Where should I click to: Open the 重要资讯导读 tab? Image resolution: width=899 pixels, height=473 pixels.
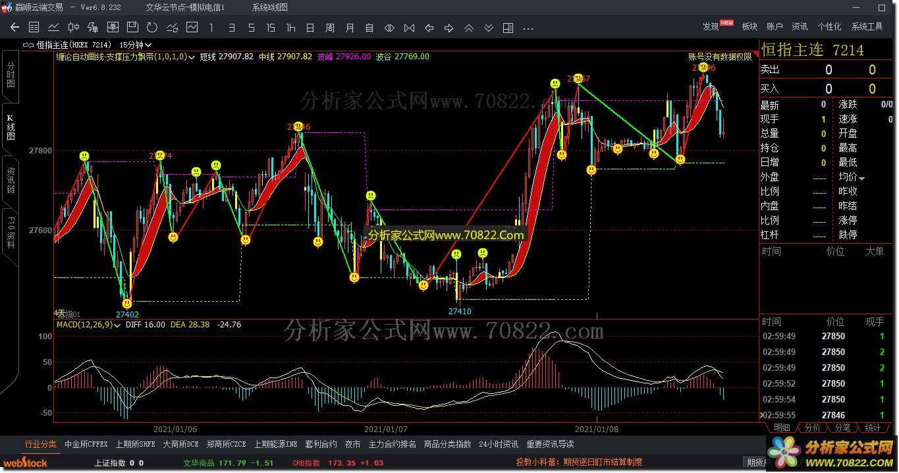(x=550, y=444)
